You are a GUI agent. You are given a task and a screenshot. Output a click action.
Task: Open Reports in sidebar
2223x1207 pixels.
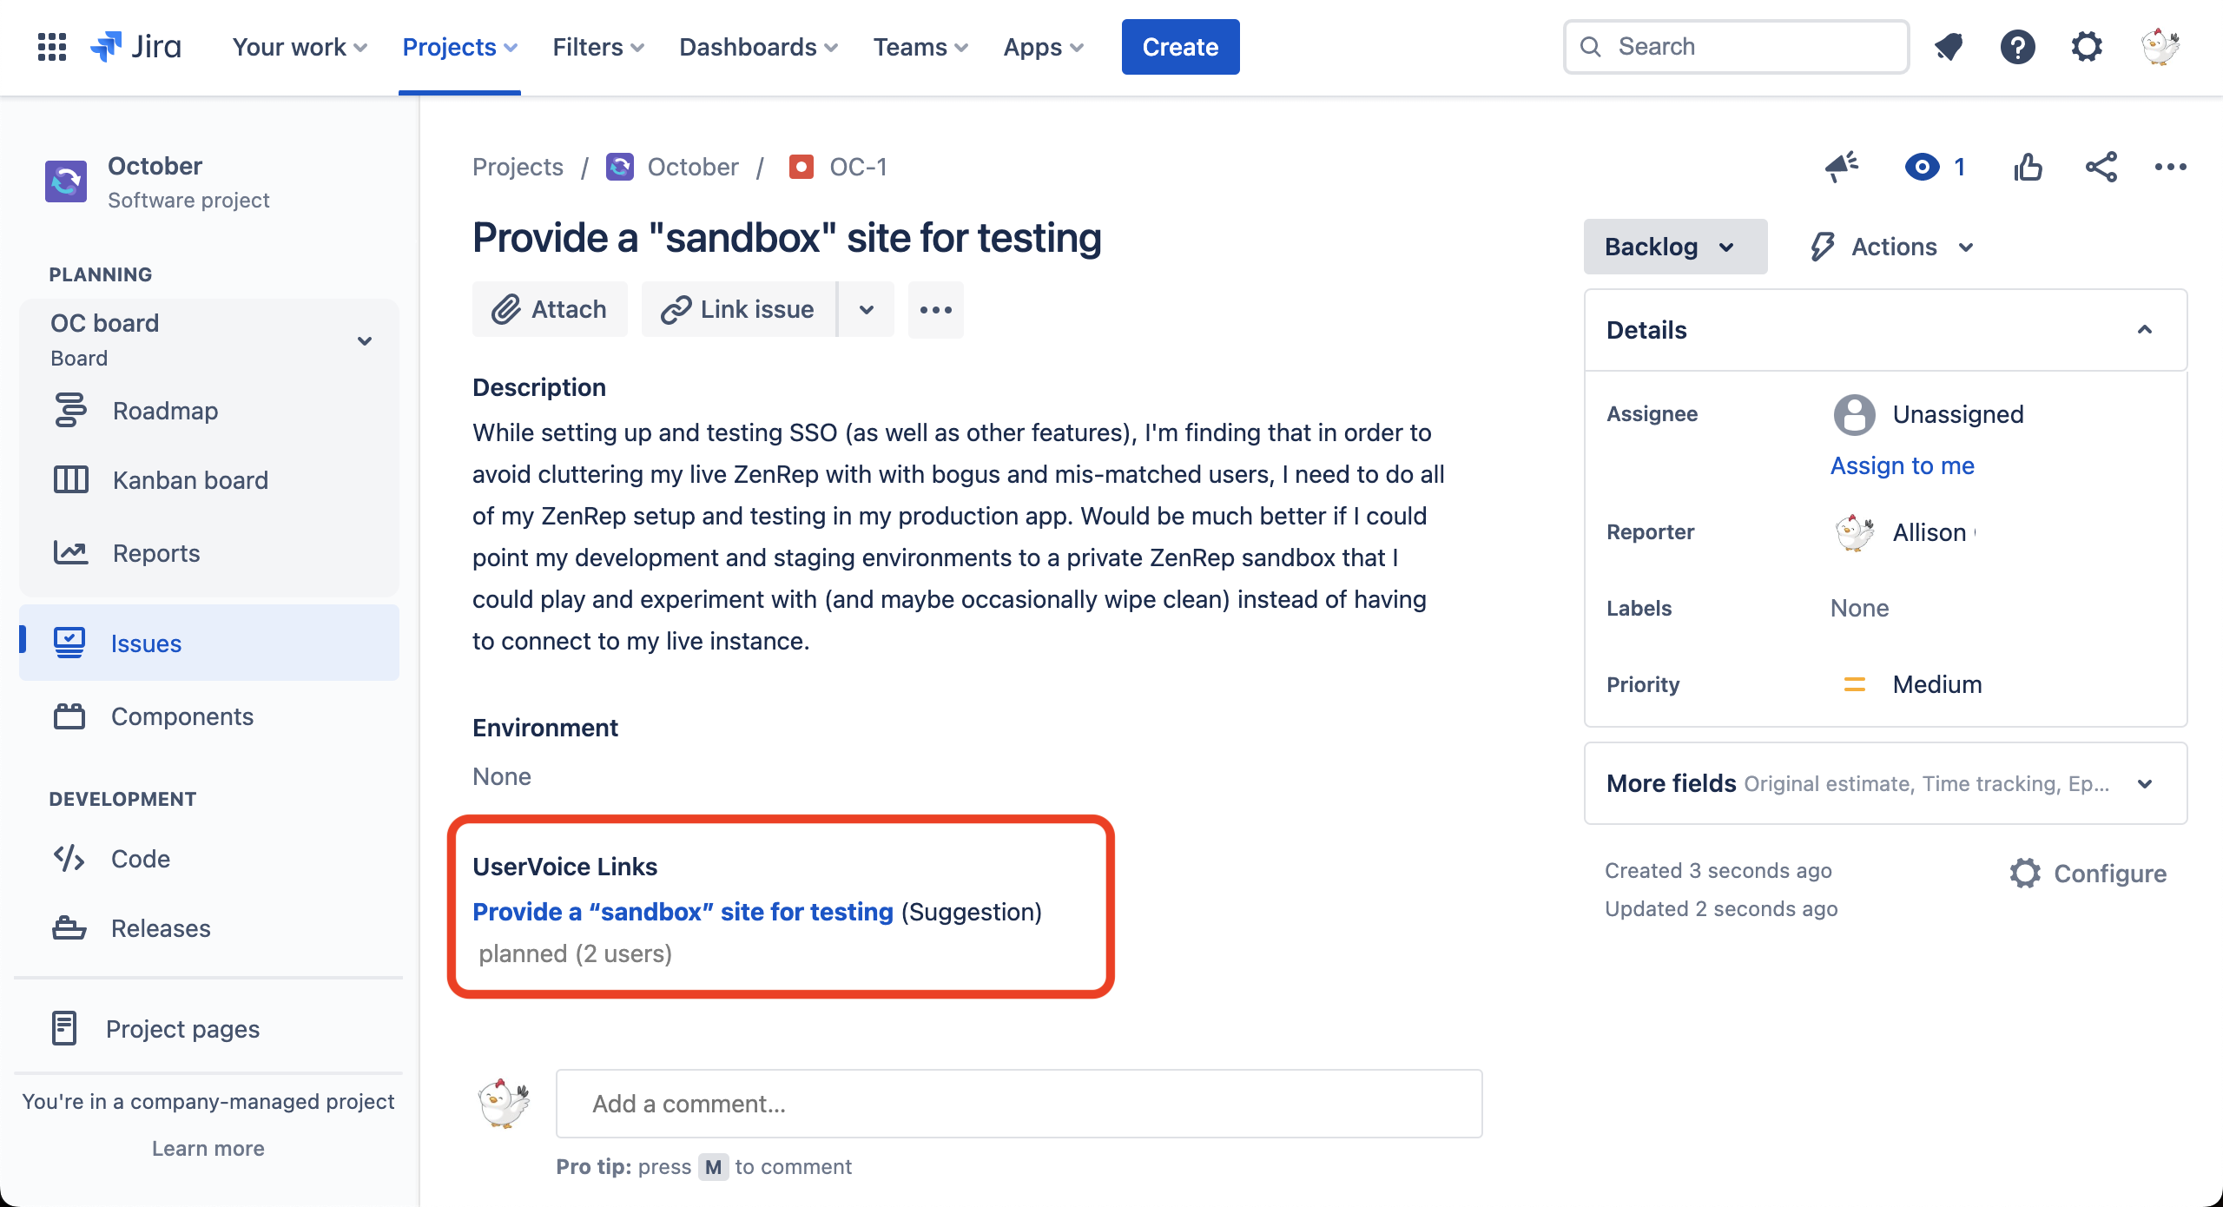[208, 553]
